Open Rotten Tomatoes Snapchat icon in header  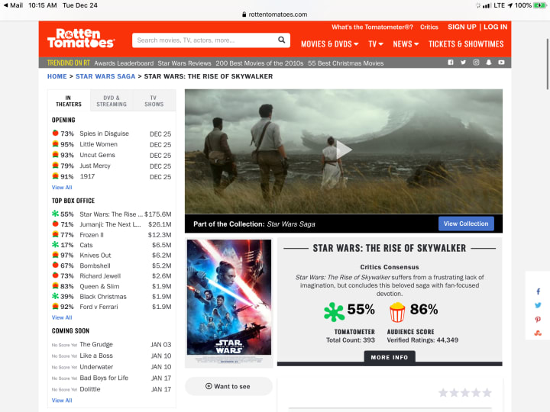click(489, 63)
